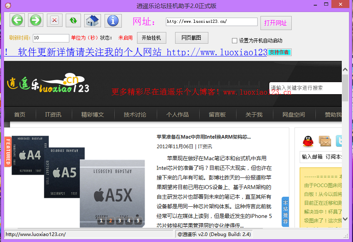The image size is (353, 242).
Task: Open the email envelope icon in sidebar
Action: 325,141
